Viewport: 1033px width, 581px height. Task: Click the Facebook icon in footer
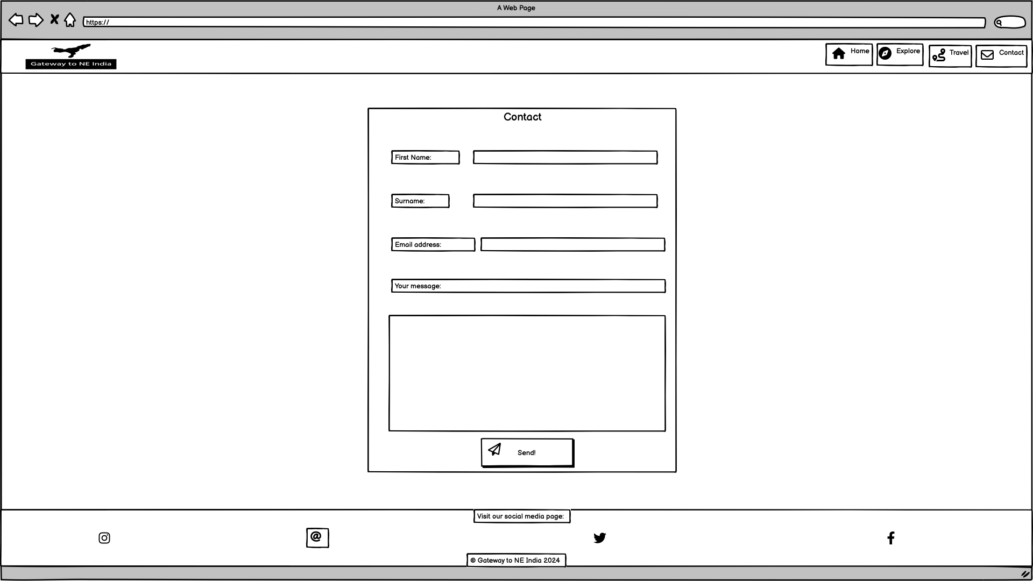(891, 538)
